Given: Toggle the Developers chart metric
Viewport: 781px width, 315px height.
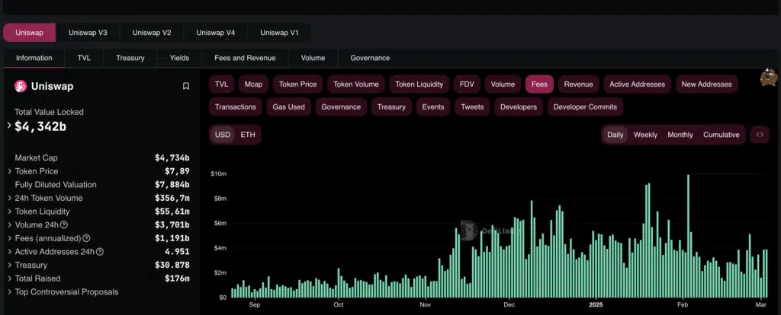Looking at the screenshot, I should tap(519, 107).
